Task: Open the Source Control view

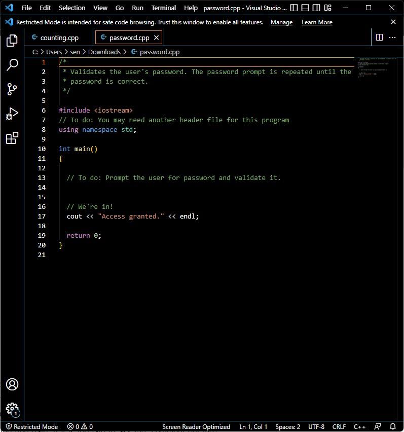Action: click(x=12, y=89)
